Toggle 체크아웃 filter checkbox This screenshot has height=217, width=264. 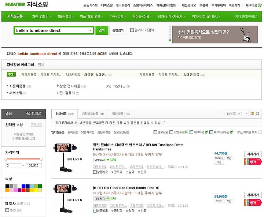[x=191, y=132]
